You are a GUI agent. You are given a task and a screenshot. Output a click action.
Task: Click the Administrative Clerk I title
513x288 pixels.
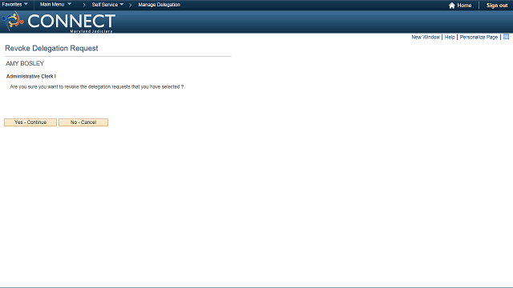(x=31, y=77)
